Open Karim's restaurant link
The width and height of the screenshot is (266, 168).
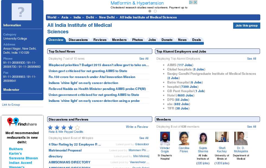pyautogui.click(x=15, y=154)
